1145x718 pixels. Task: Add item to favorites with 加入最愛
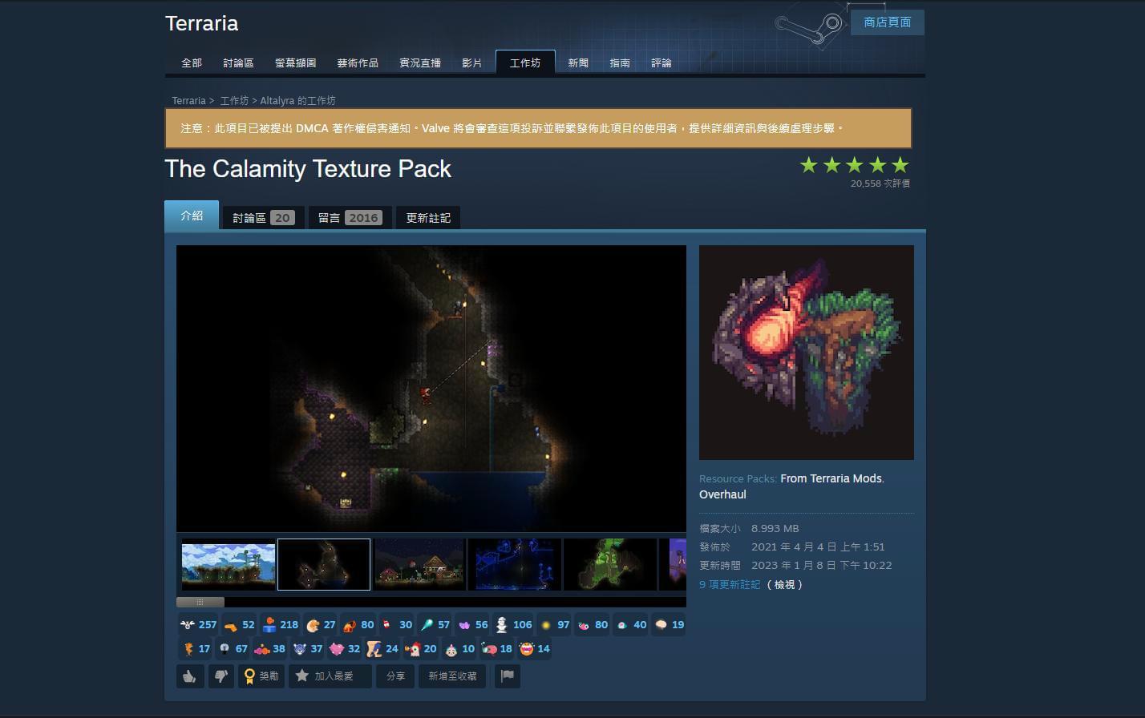tap(330, 676)
